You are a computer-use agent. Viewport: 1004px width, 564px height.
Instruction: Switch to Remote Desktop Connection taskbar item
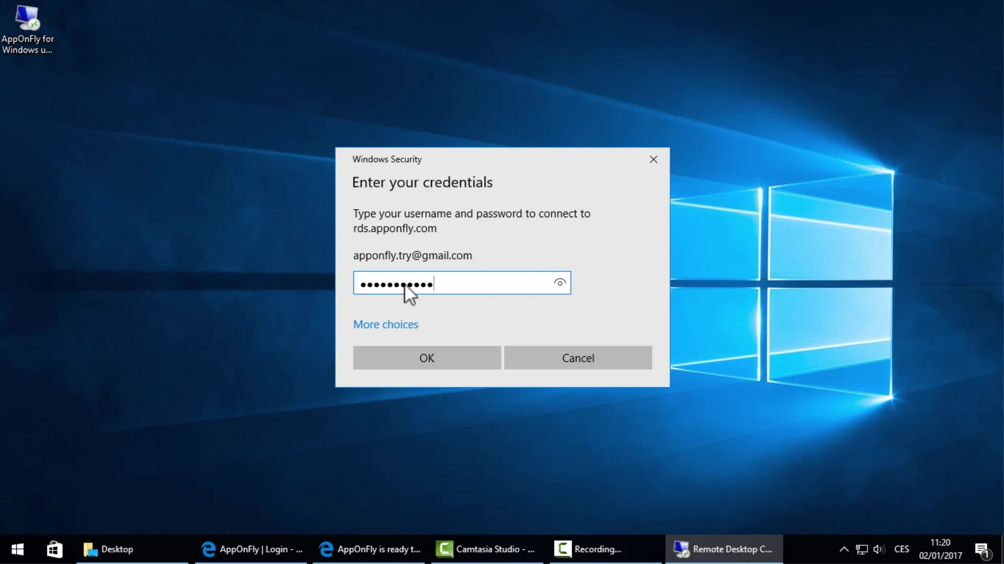(x=724, y=549)
